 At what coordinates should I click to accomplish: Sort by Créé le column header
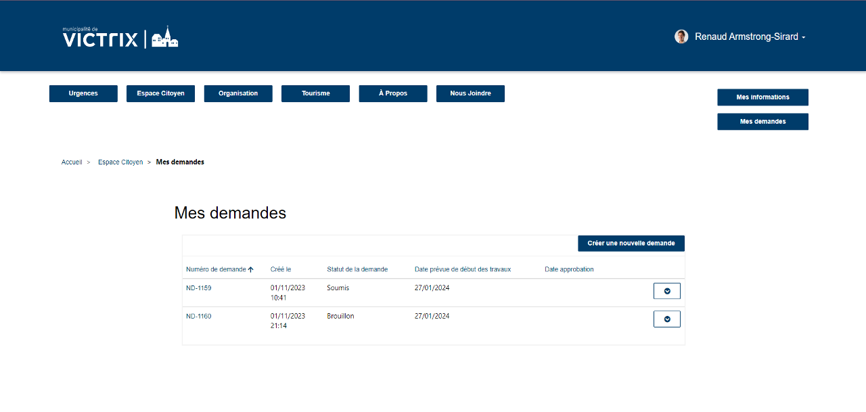pos(281,269)
